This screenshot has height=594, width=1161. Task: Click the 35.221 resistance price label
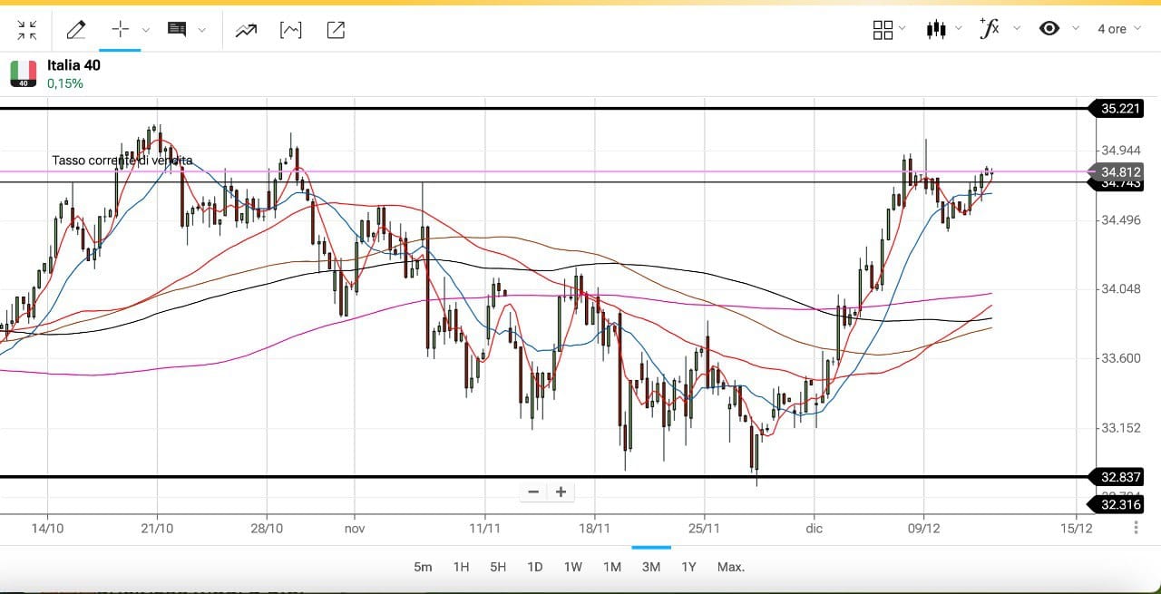pyautogui.click(x=1120, y=109)
